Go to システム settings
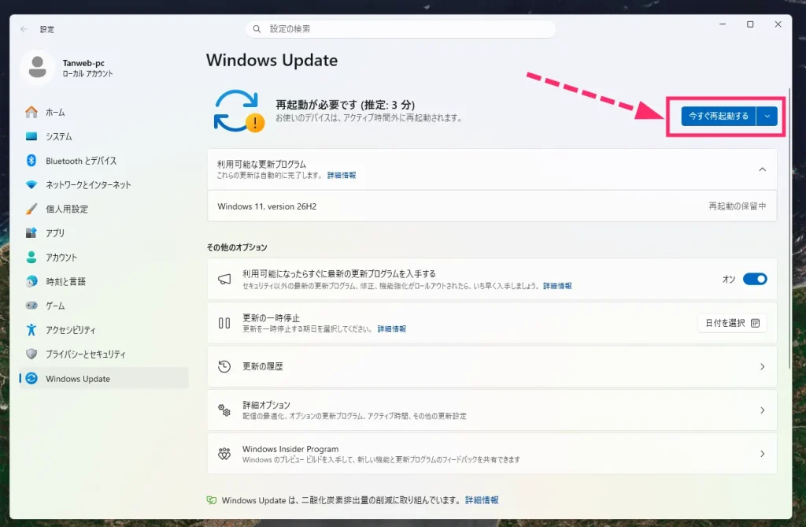 [x=105, y=136]
